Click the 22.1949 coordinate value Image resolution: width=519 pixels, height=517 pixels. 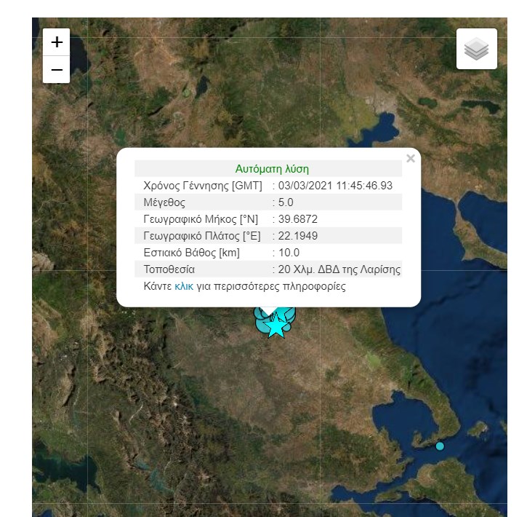[298, 236]
